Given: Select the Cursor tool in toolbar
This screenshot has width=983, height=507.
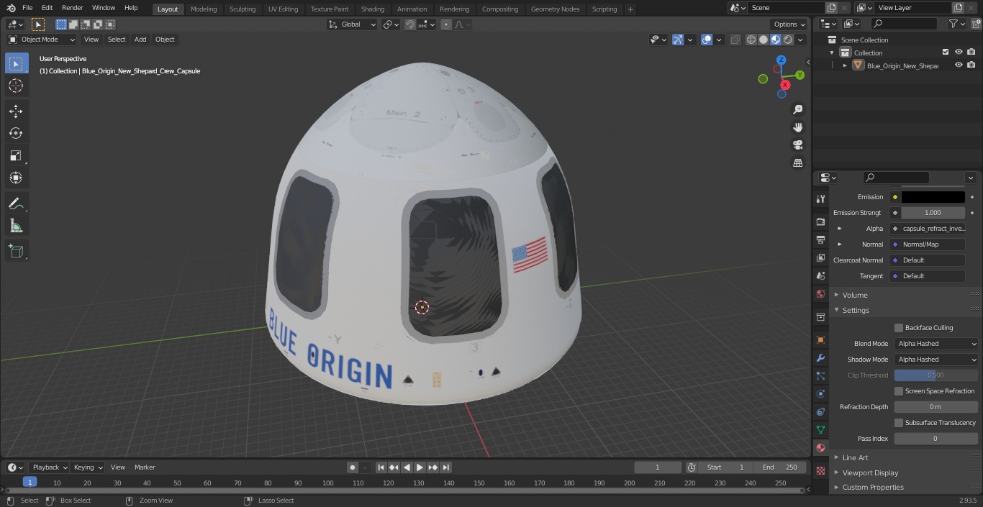Looking at the screenshot, I should click(16, 86).
